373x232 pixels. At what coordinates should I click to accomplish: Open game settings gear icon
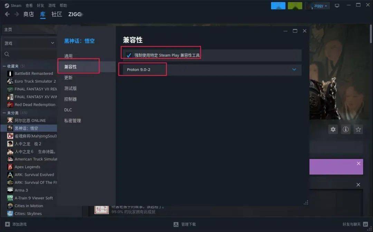point(333,129)
